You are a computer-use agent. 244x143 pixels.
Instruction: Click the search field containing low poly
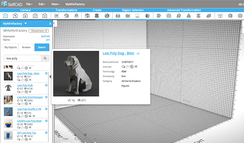(x=22, y=58)
